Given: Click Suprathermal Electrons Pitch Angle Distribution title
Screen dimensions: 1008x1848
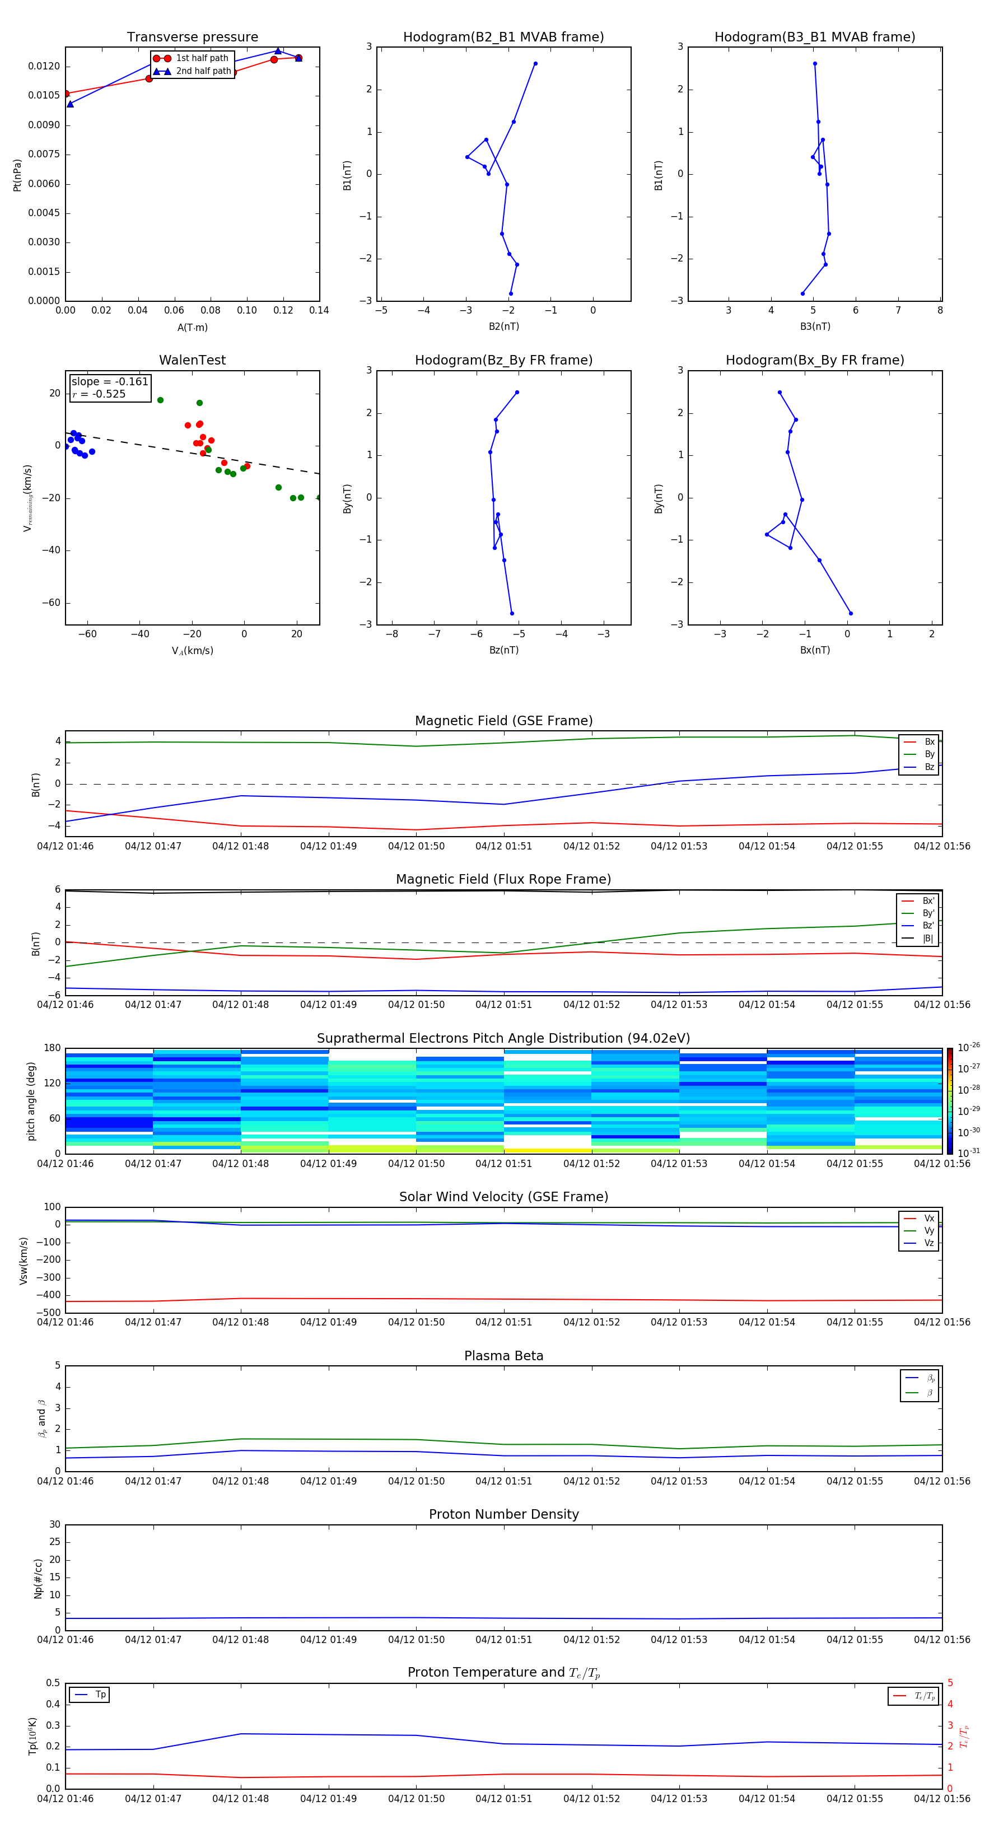Looking at the screenshot, I should pyautogui.click(x=503, y=1039).
